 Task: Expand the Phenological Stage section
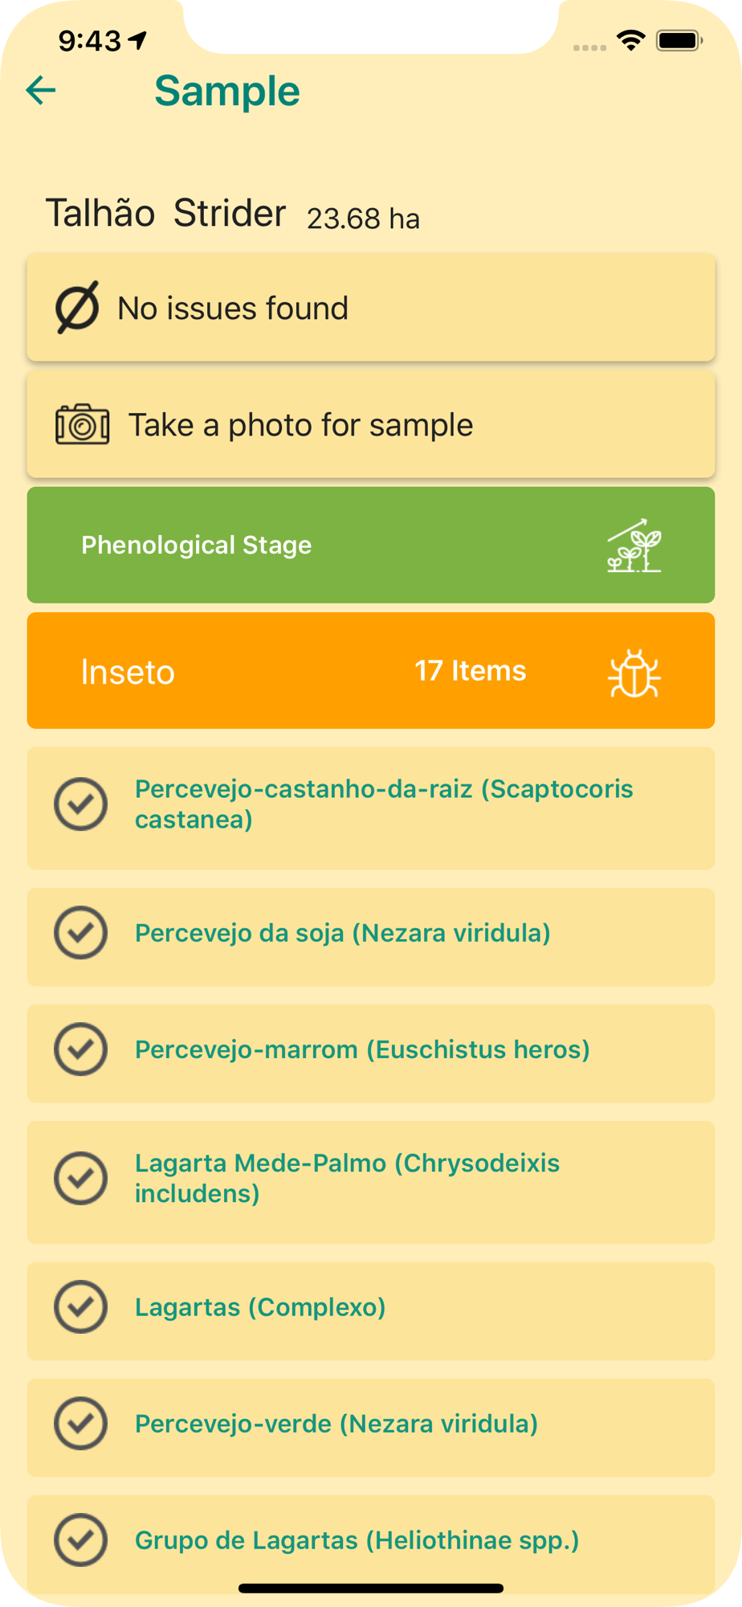[196, 546]
